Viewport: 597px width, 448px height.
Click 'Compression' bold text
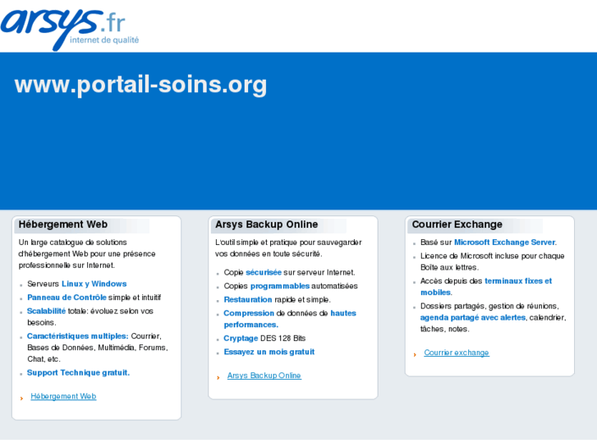tap(249, 313)
